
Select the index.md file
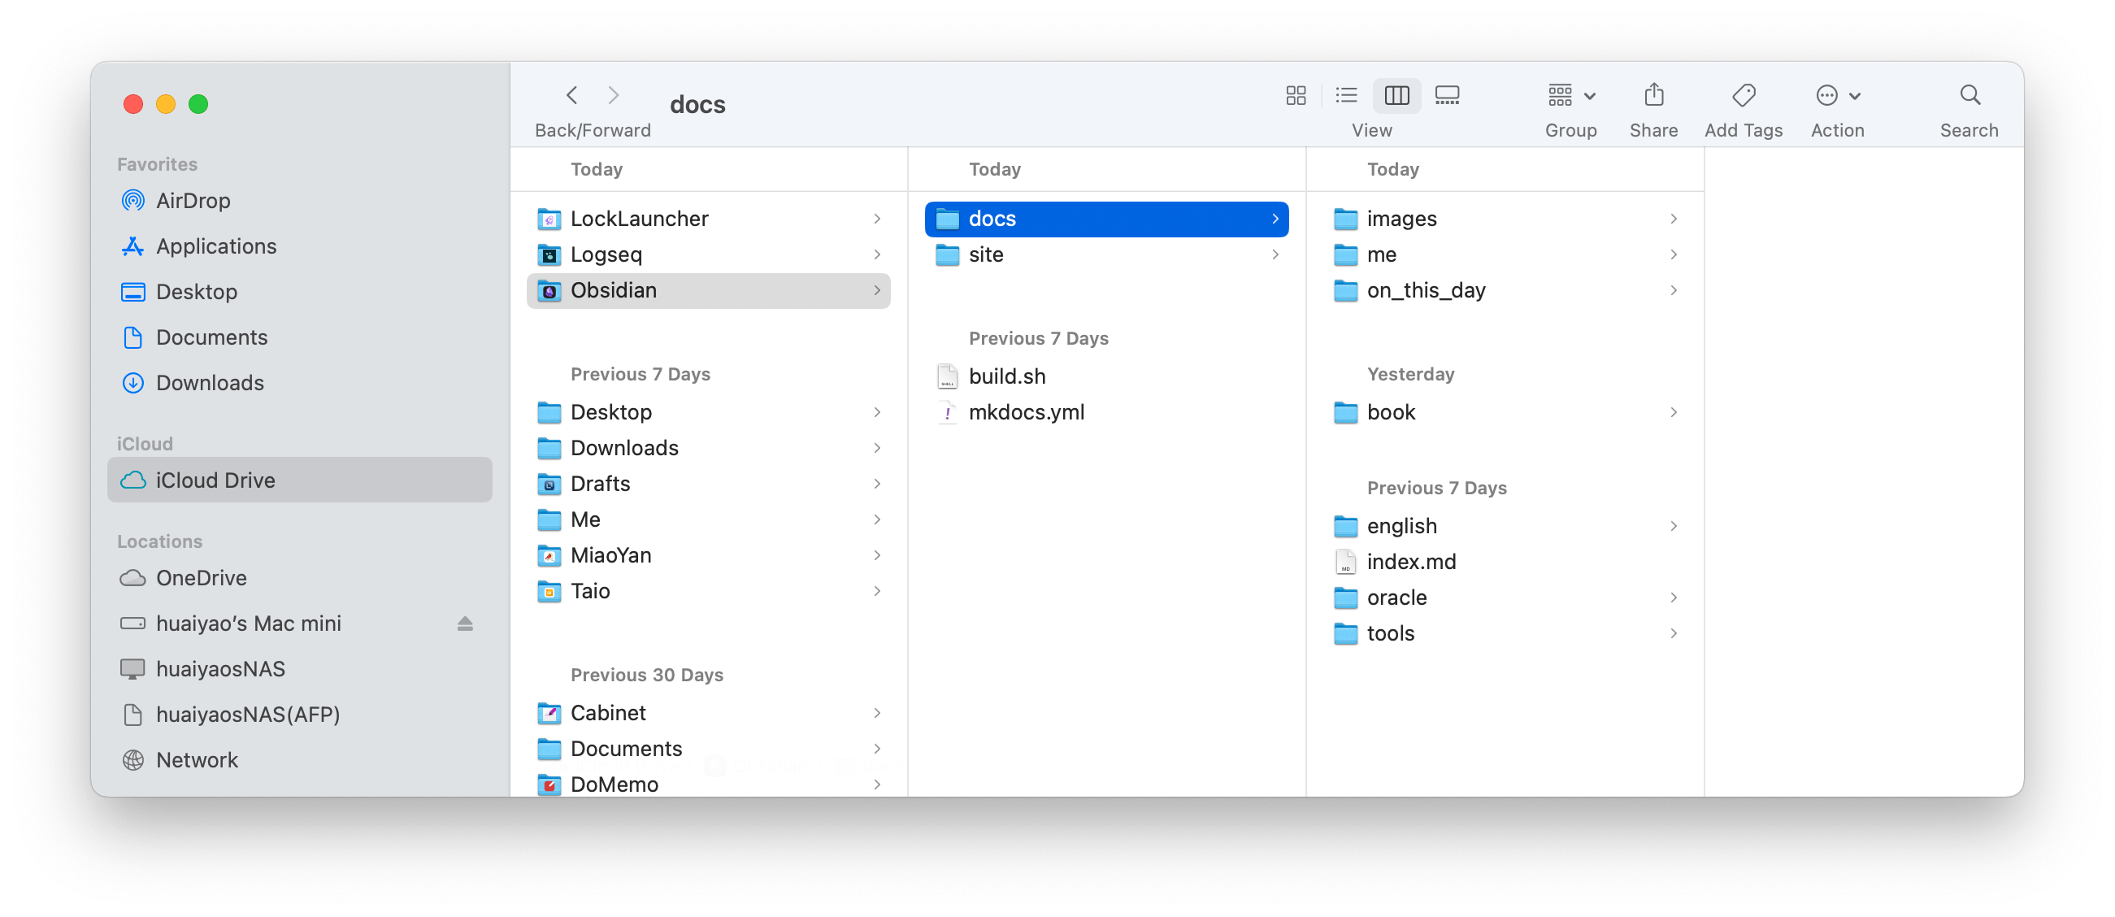point(1505,563)
